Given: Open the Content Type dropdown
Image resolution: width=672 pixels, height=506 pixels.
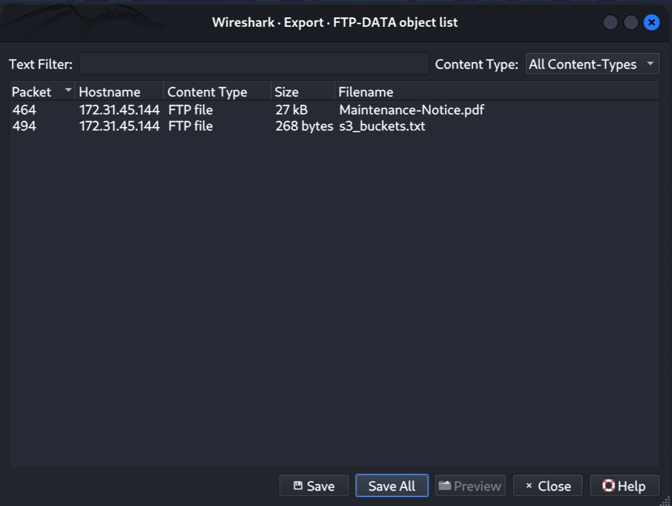Looking at the screenshot, I should click(592, 64).
